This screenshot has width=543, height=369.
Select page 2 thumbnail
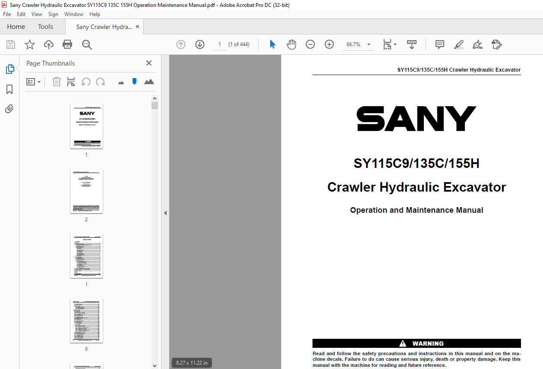86,191
